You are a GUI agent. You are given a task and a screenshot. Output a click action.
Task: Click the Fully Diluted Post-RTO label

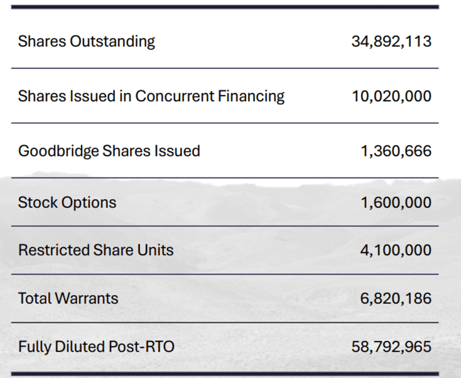96,347
